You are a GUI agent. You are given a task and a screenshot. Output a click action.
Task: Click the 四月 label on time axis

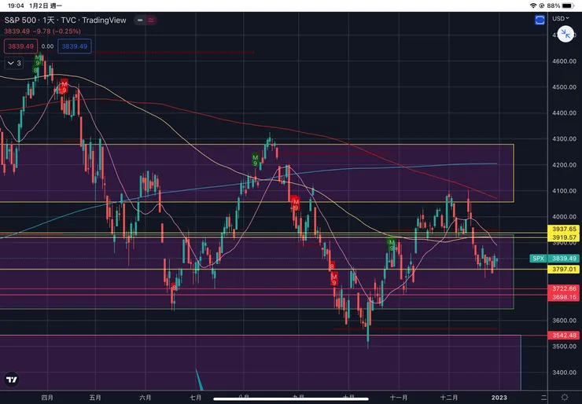[x=47, y=398]
